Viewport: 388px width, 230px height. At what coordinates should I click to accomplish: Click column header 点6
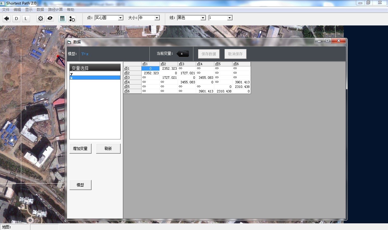click(241, 64)
